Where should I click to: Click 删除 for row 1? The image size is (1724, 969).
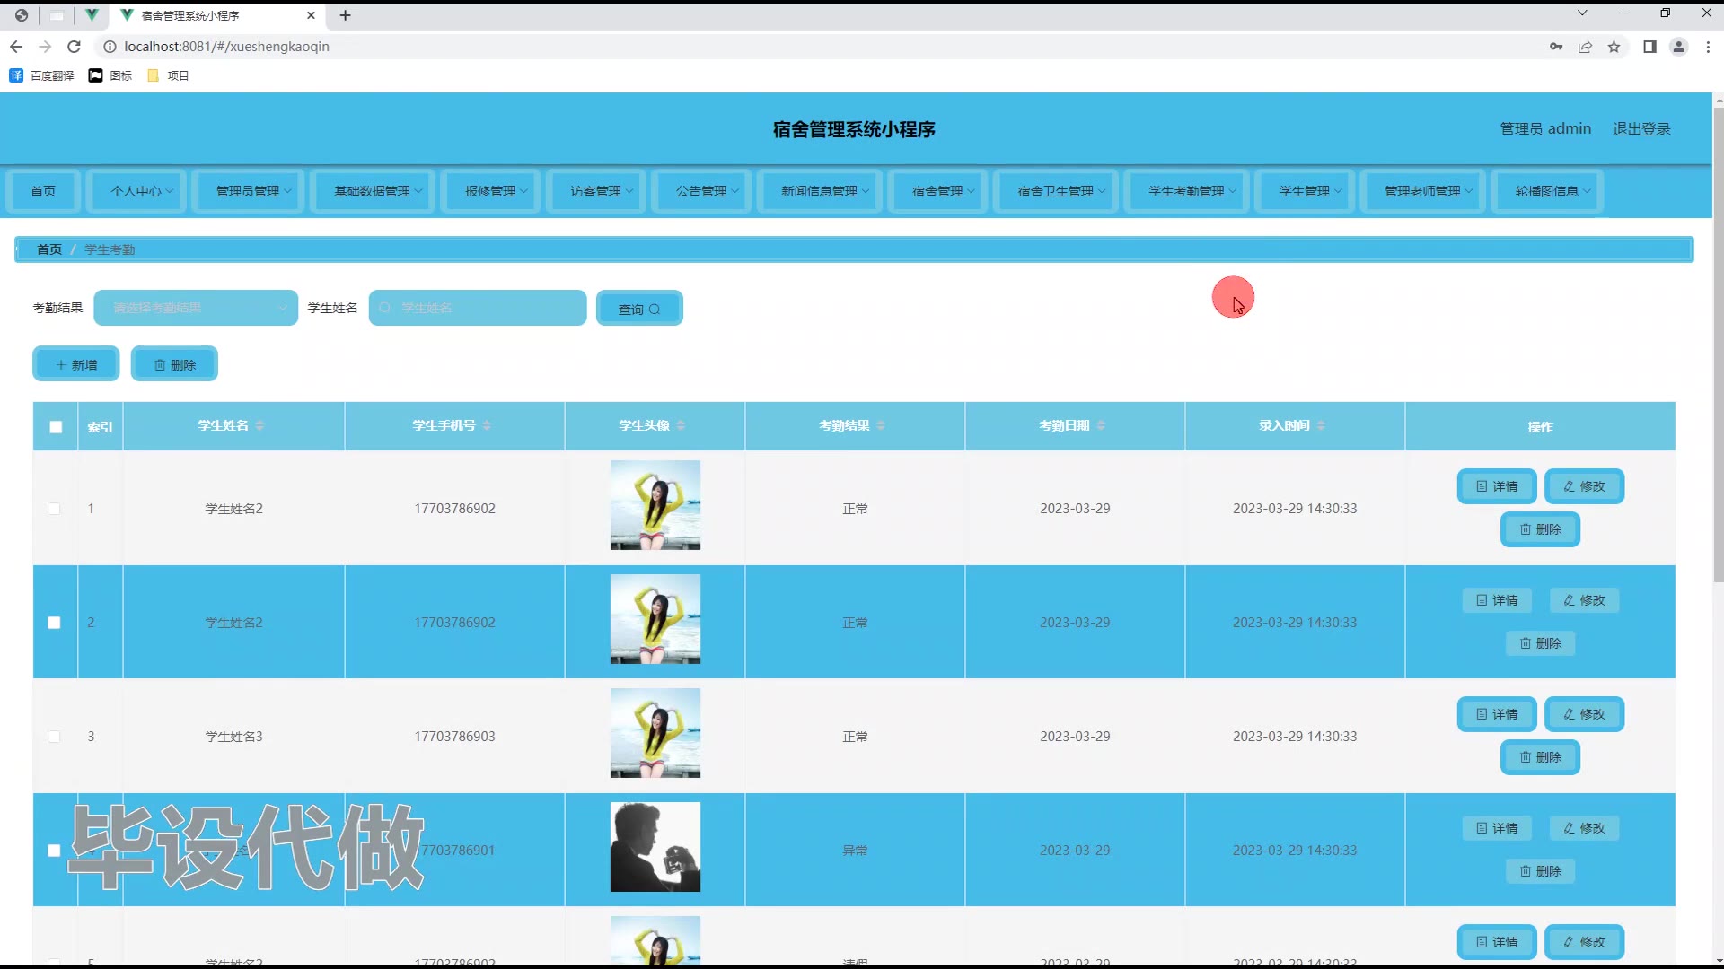pos(1540,529)
